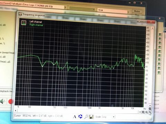
Task: Click the graph legend icon beside Left channel
Action: point(24,23)
